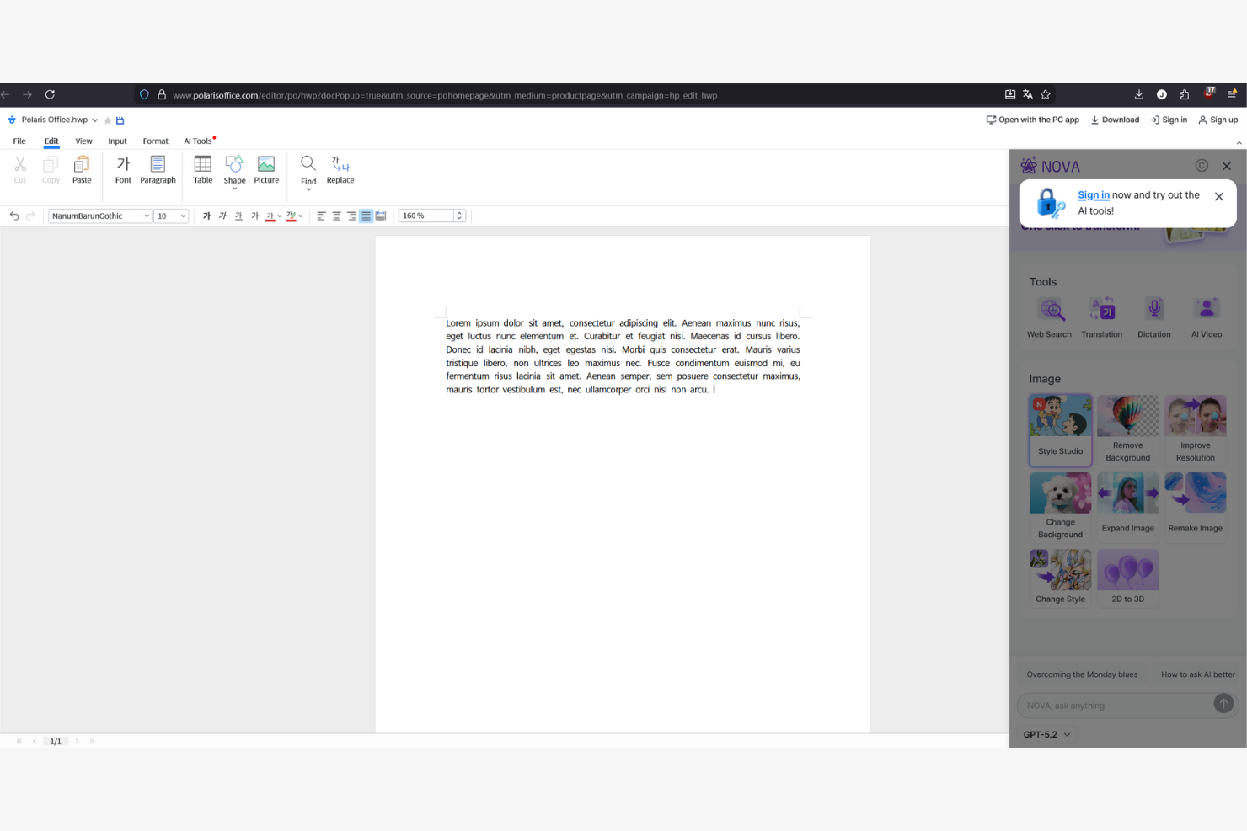Select the Remove Background image tool
1247x831 pixels.
point(1127,429)
